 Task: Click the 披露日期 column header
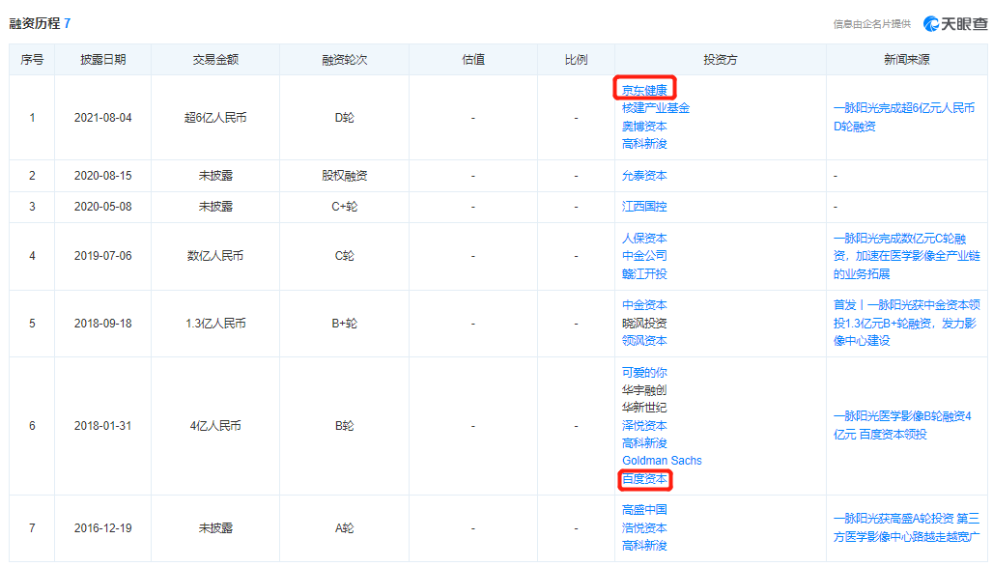coord(102,60)
